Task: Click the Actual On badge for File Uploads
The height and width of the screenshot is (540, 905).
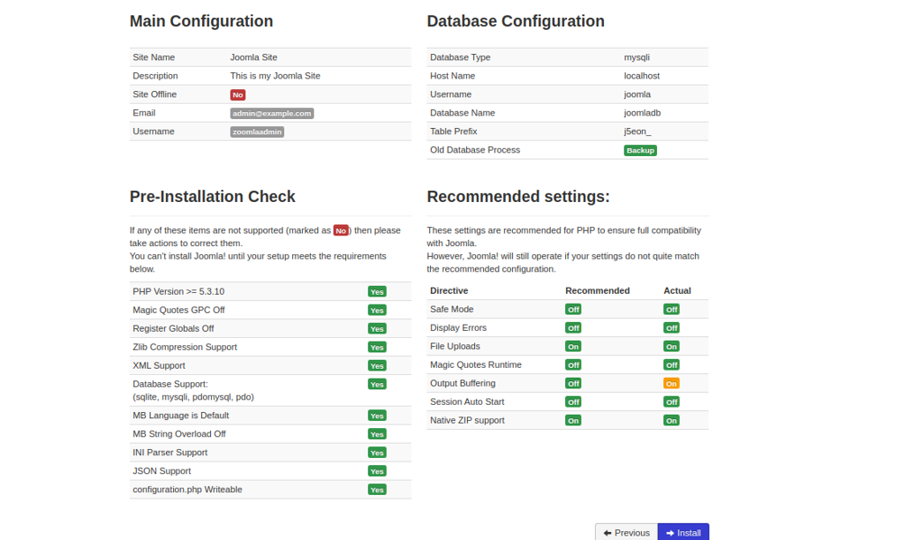Action: pyautogui.click(x=672, y=346)
